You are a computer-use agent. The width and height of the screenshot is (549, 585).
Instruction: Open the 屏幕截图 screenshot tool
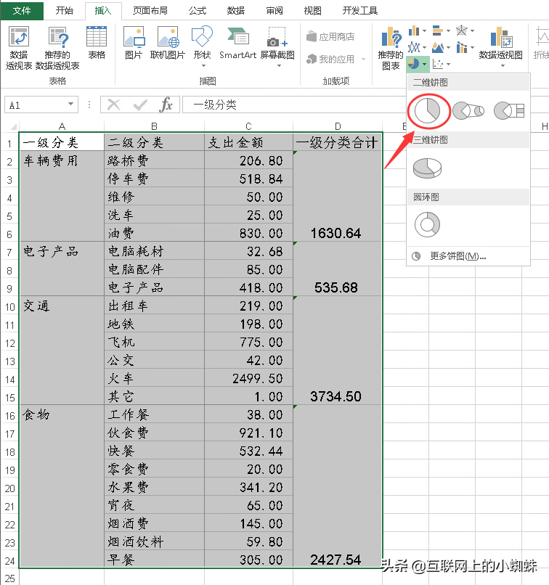(x=277, y=46)
